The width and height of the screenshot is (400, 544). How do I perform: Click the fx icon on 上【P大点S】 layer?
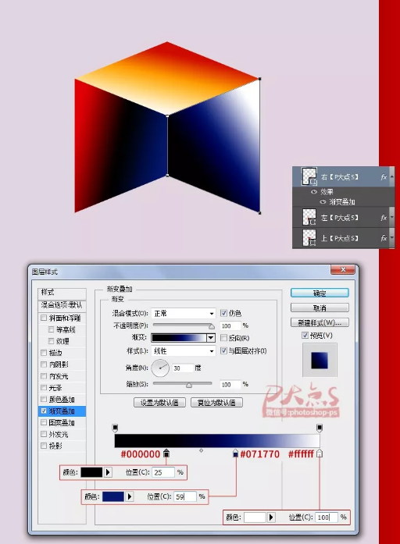point(384,238)
